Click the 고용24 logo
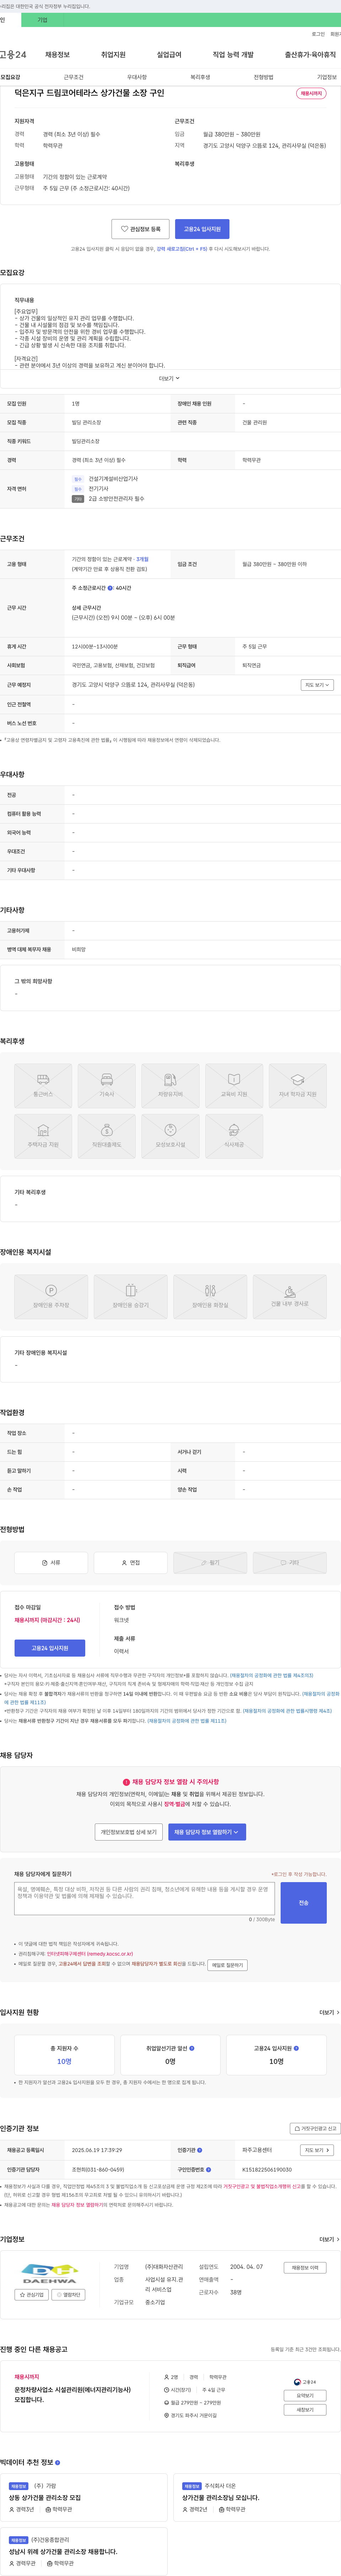Screen dimensions: 341x2576 pyautogui.click(x=13, y=55)
